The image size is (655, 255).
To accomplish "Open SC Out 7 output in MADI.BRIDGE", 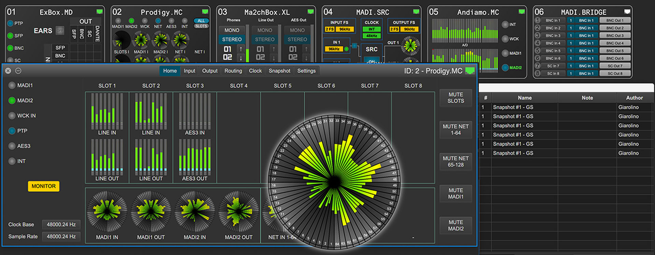I will [x=615, y=66].
